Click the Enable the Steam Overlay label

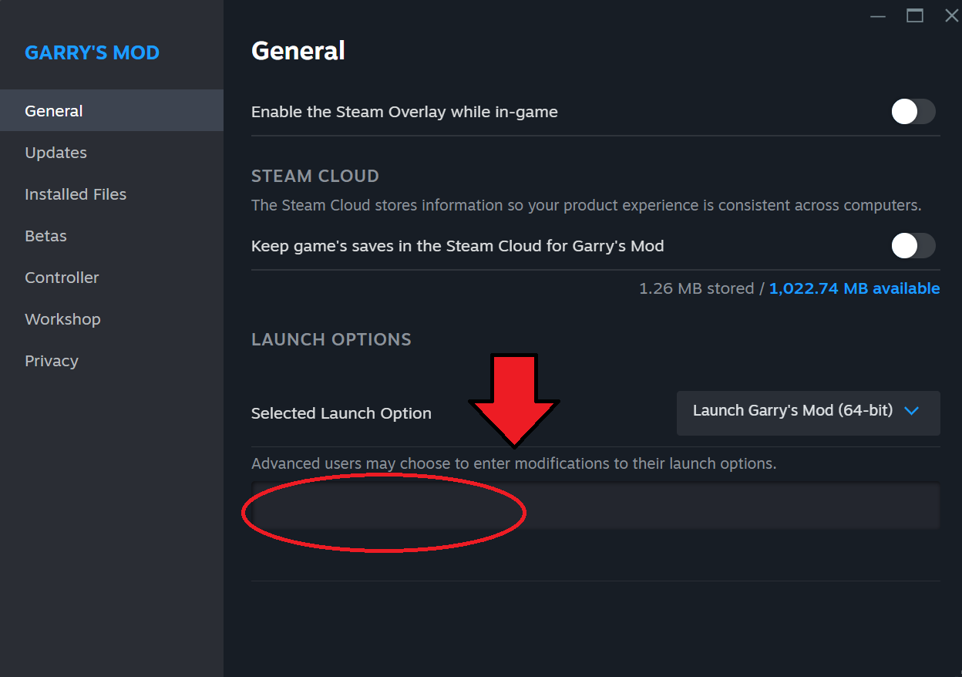404,112
